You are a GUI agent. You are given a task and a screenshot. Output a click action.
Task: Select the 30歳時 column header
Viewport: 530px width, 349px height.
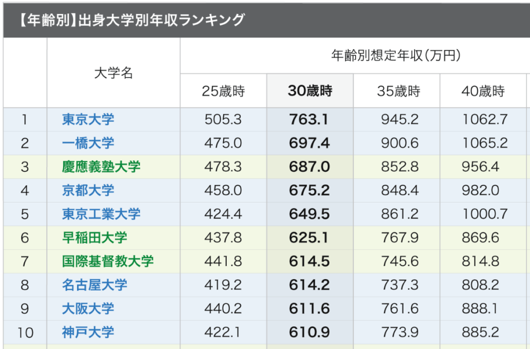coord(310,91)
